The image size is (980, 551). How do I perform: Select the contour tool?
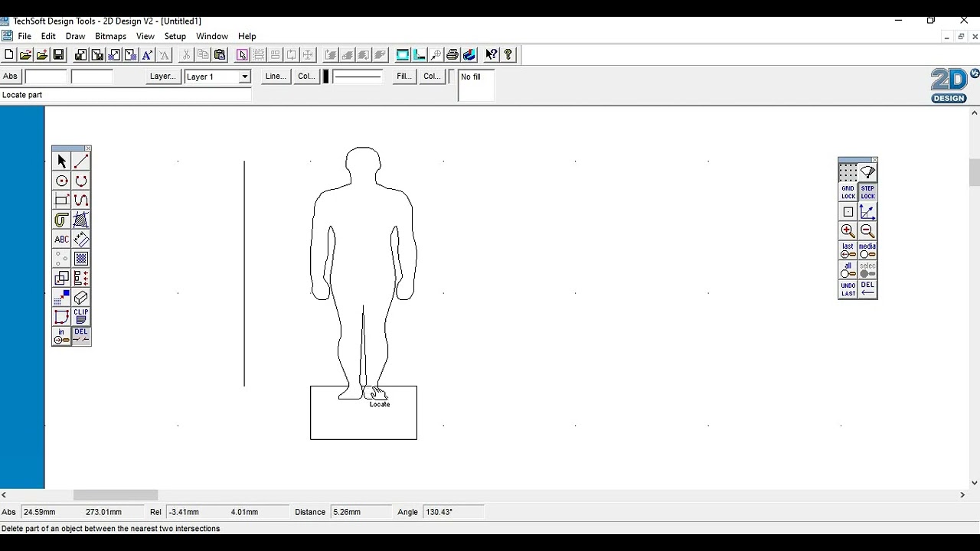[x=62, y=220]
